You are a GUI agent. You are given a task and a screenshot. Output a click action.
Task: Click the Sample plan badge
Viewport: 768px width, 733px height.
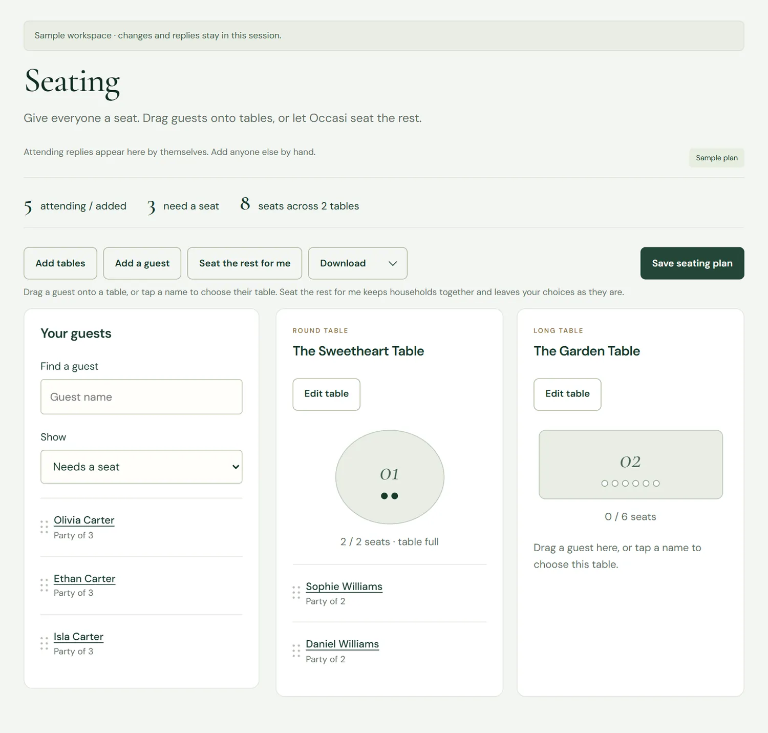pyautogui.click(x=717, y=158)
